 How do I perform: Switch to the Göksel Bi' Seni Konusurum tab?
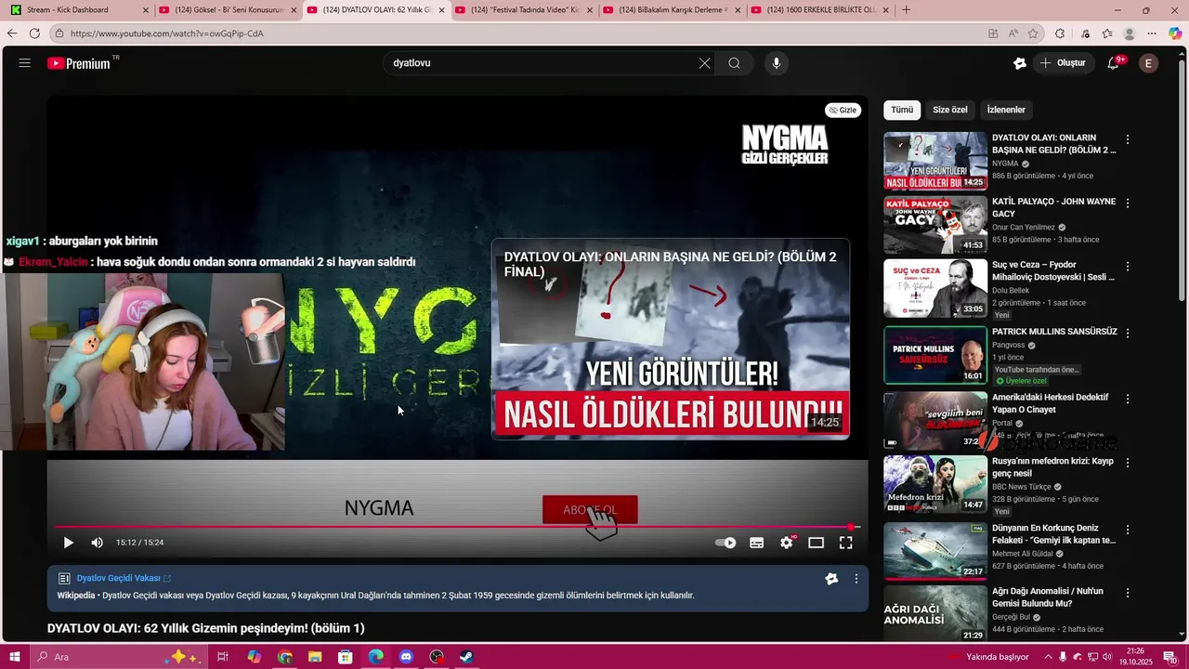coord(228,10)
